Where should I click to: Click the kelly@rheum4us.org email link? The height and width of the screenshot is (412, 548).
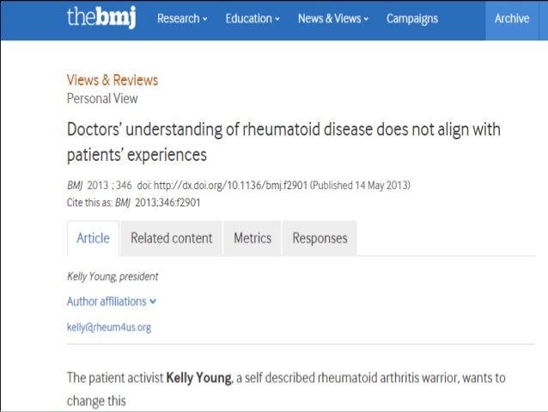[109, 328]
